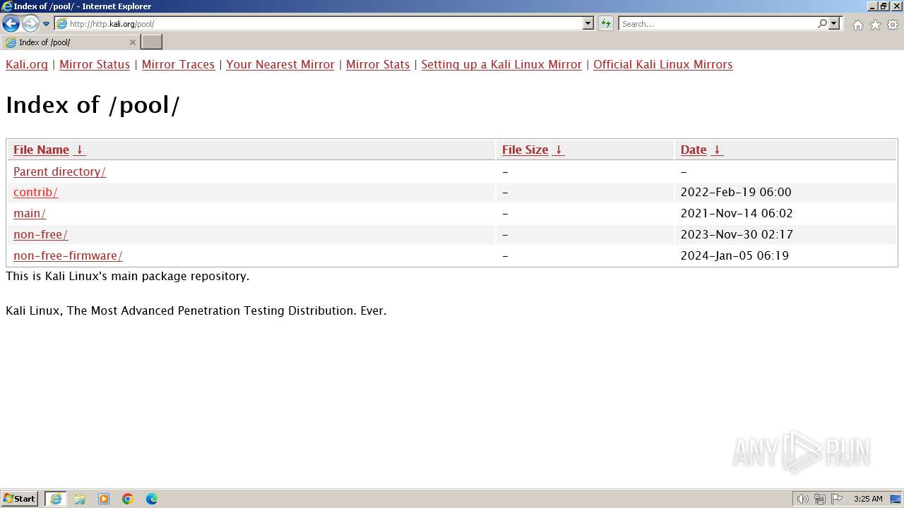Open Setting up a Kali Linux Mirror link
Screen dimensions: 904x508
(501, 64)
